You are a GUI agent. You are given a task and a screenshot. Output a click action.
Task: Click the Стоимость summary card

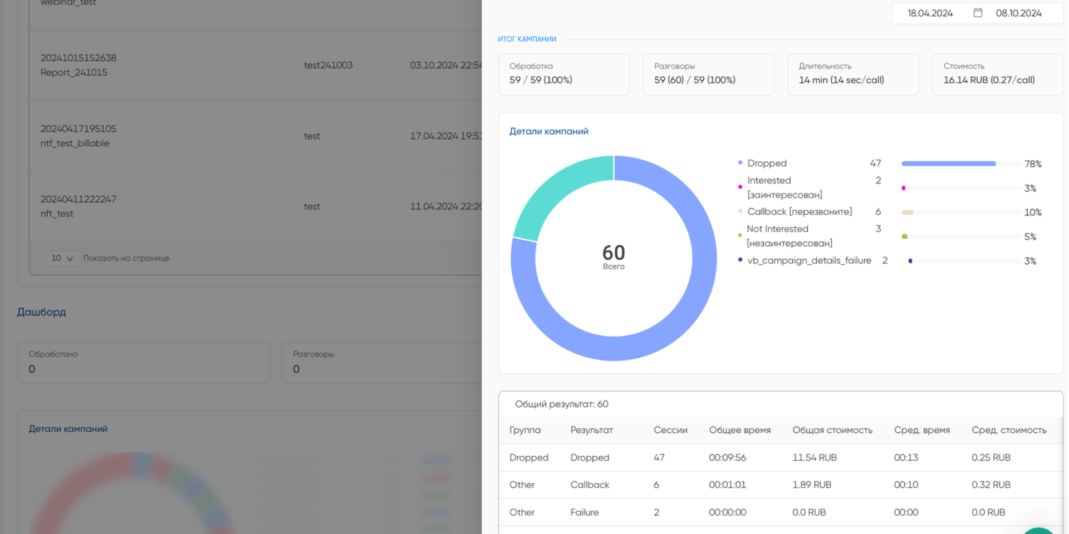click(x=997, y=75)
